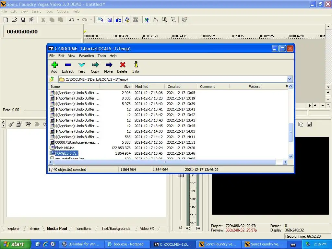Select the Zoom edit tool
This screenshot has width=332, height=249.
click(173, 20)
